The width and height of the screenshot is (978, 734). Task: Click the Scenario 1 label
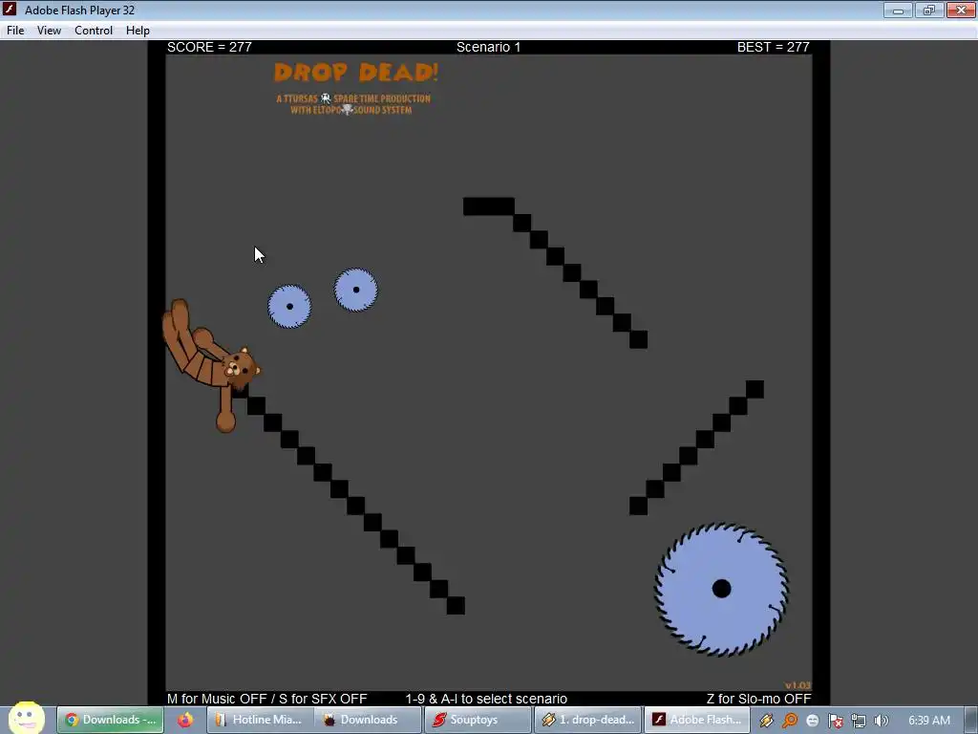click(488, 47)
